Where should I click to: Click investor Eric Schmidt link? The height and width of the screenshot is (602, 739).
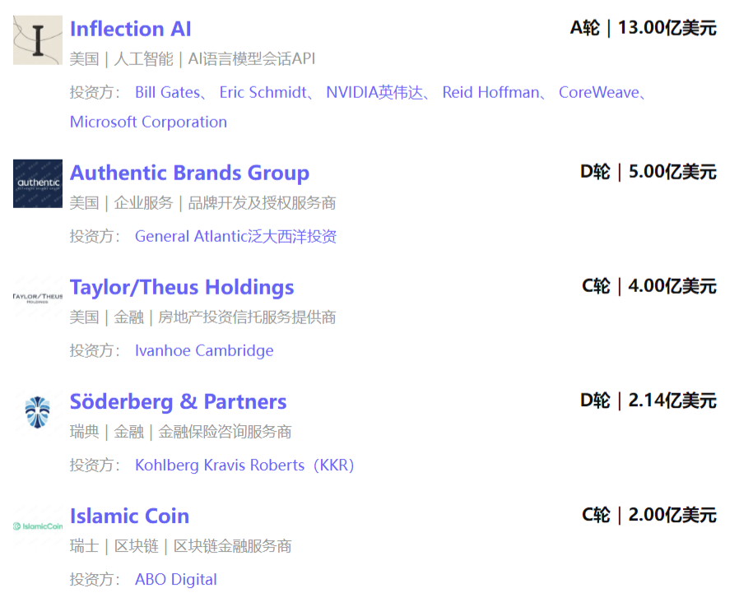click(x=262, y=92)
